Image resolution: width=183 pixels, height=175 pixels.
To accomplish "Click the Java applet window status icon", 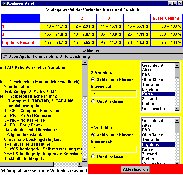I will (x=4, y=56).
